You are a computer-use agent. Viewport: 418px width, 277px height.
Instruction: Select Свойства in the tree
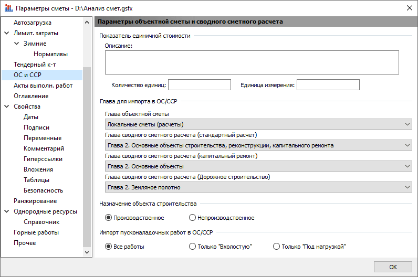27,106
